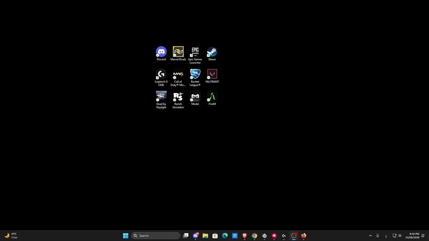Launch Firefox from the taskbar

click(304, 236)
